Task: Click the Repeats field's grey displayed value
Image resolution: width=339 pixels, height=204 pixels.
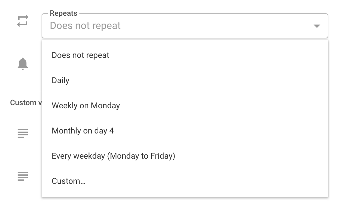Action: [x=85, y=26]
